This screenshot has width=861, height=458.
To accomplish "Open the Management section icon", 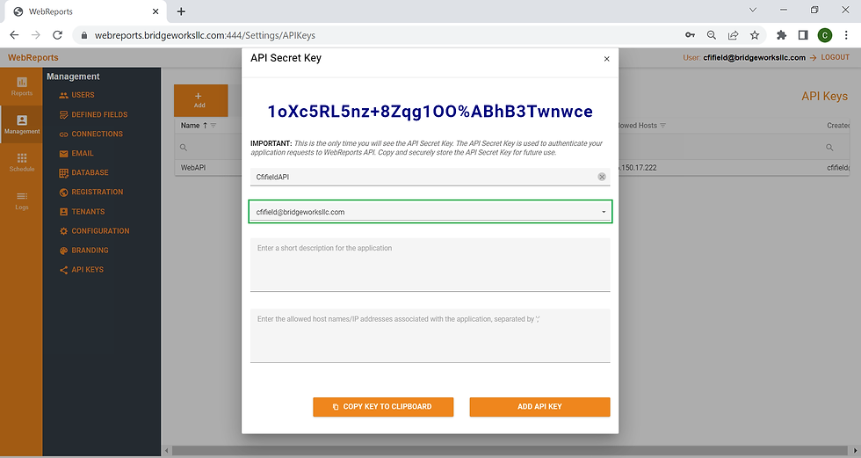I will point(21,125).
